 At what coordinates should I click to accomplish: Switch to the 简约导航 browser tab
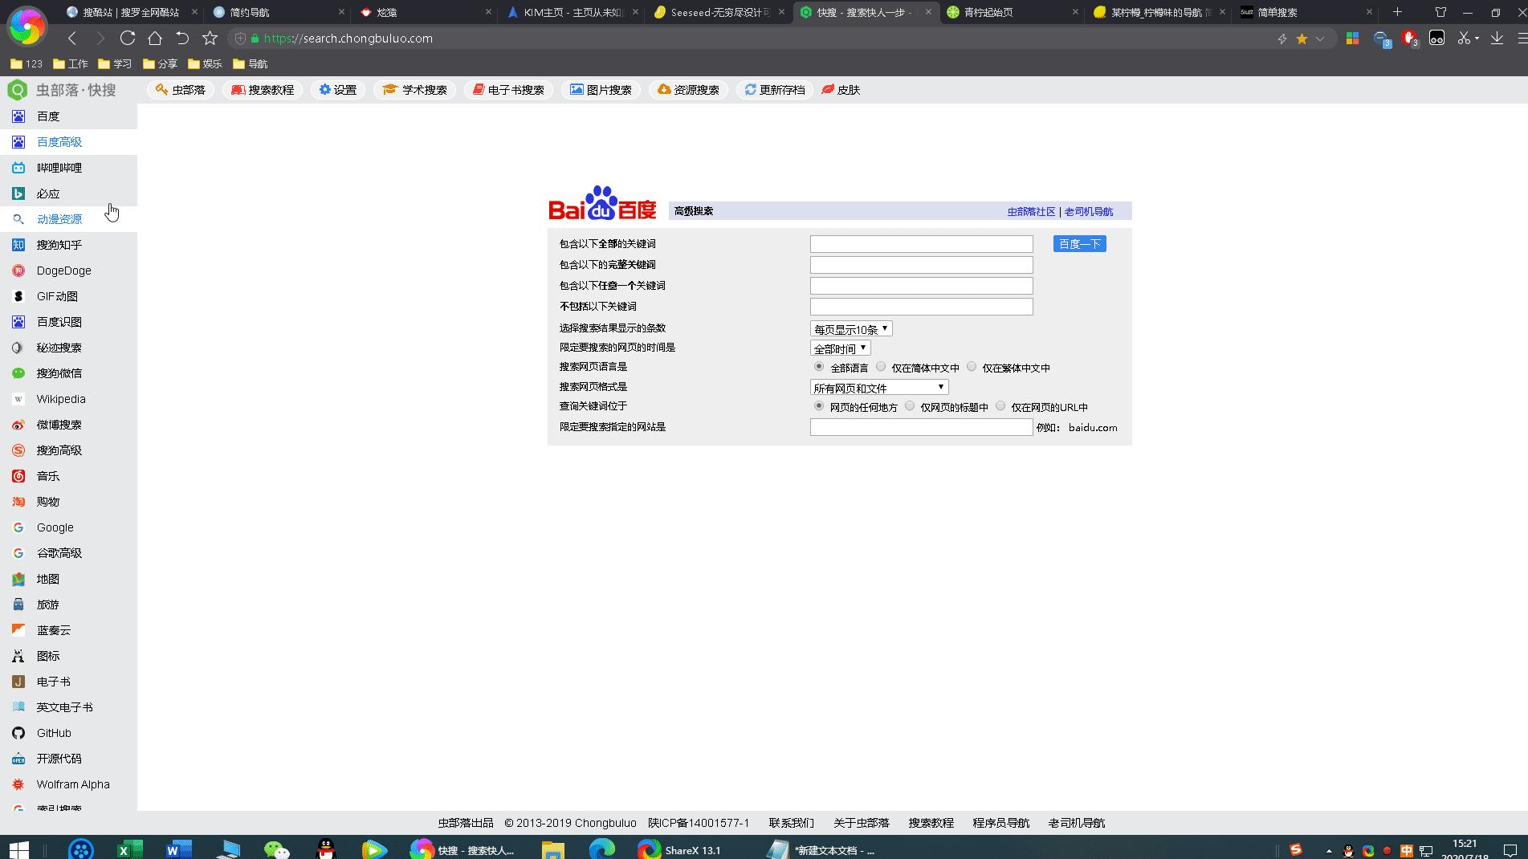point(272,12)
